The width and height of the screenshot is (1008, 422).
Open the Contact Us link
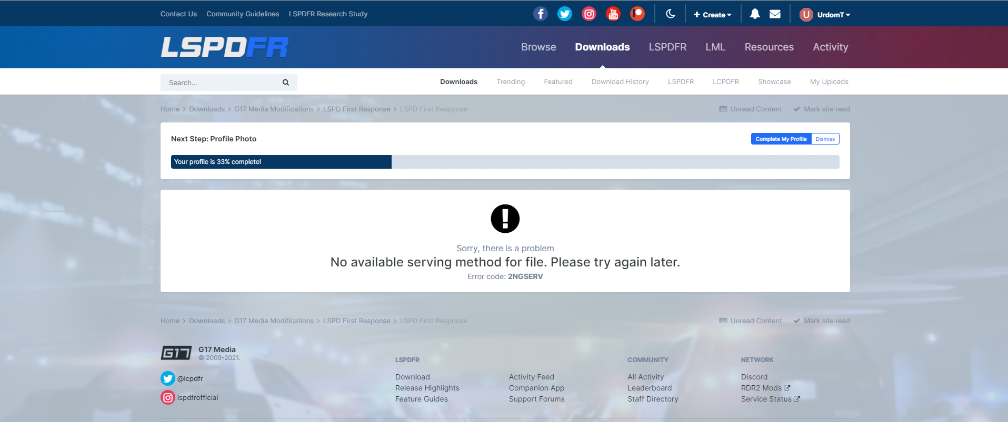(x=178, y=14)
